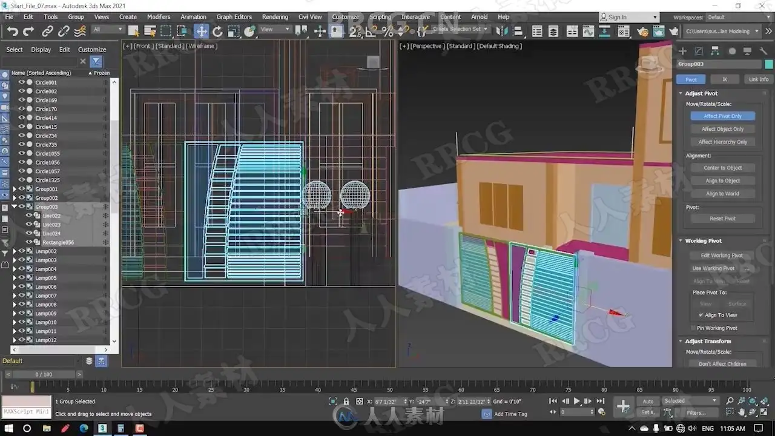This screenshot has height=436, width=775.
Task: Toggle the selection lock padlock icon
Action: 346,401
